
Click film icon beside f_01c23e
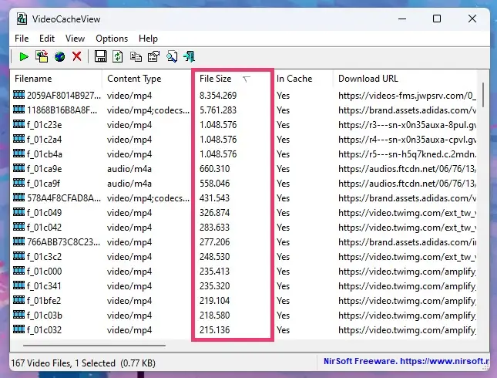pos(18,124)
